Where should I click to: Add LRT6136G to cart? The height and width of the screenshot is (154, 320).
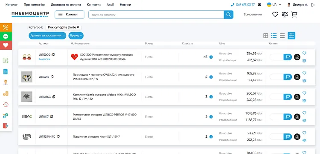click(288, 97)
